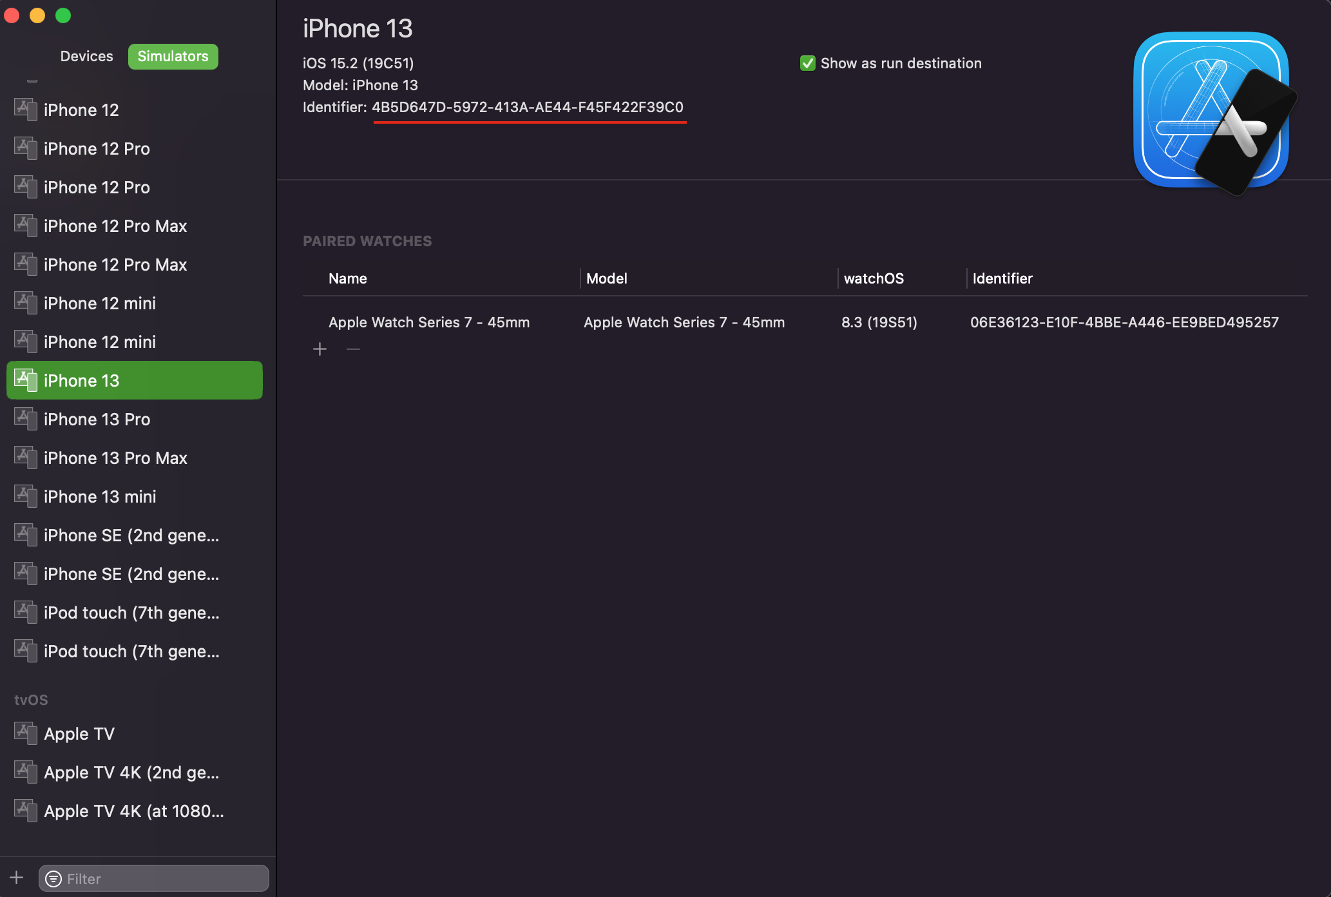Select the iPhone 12 simulator

pos(134,110)
